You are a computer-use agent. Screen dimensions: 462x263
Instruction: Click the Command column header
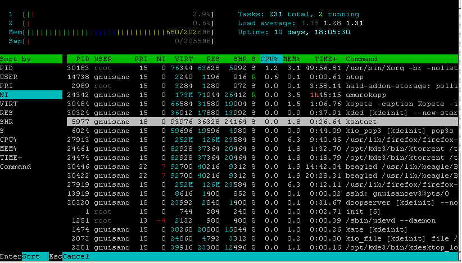361,59
